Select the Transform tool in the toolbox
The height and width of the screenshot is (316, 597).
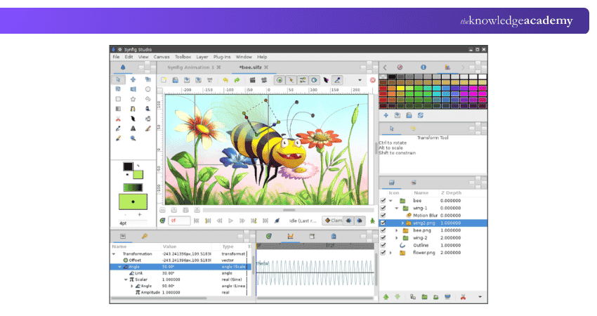(118, 79)
